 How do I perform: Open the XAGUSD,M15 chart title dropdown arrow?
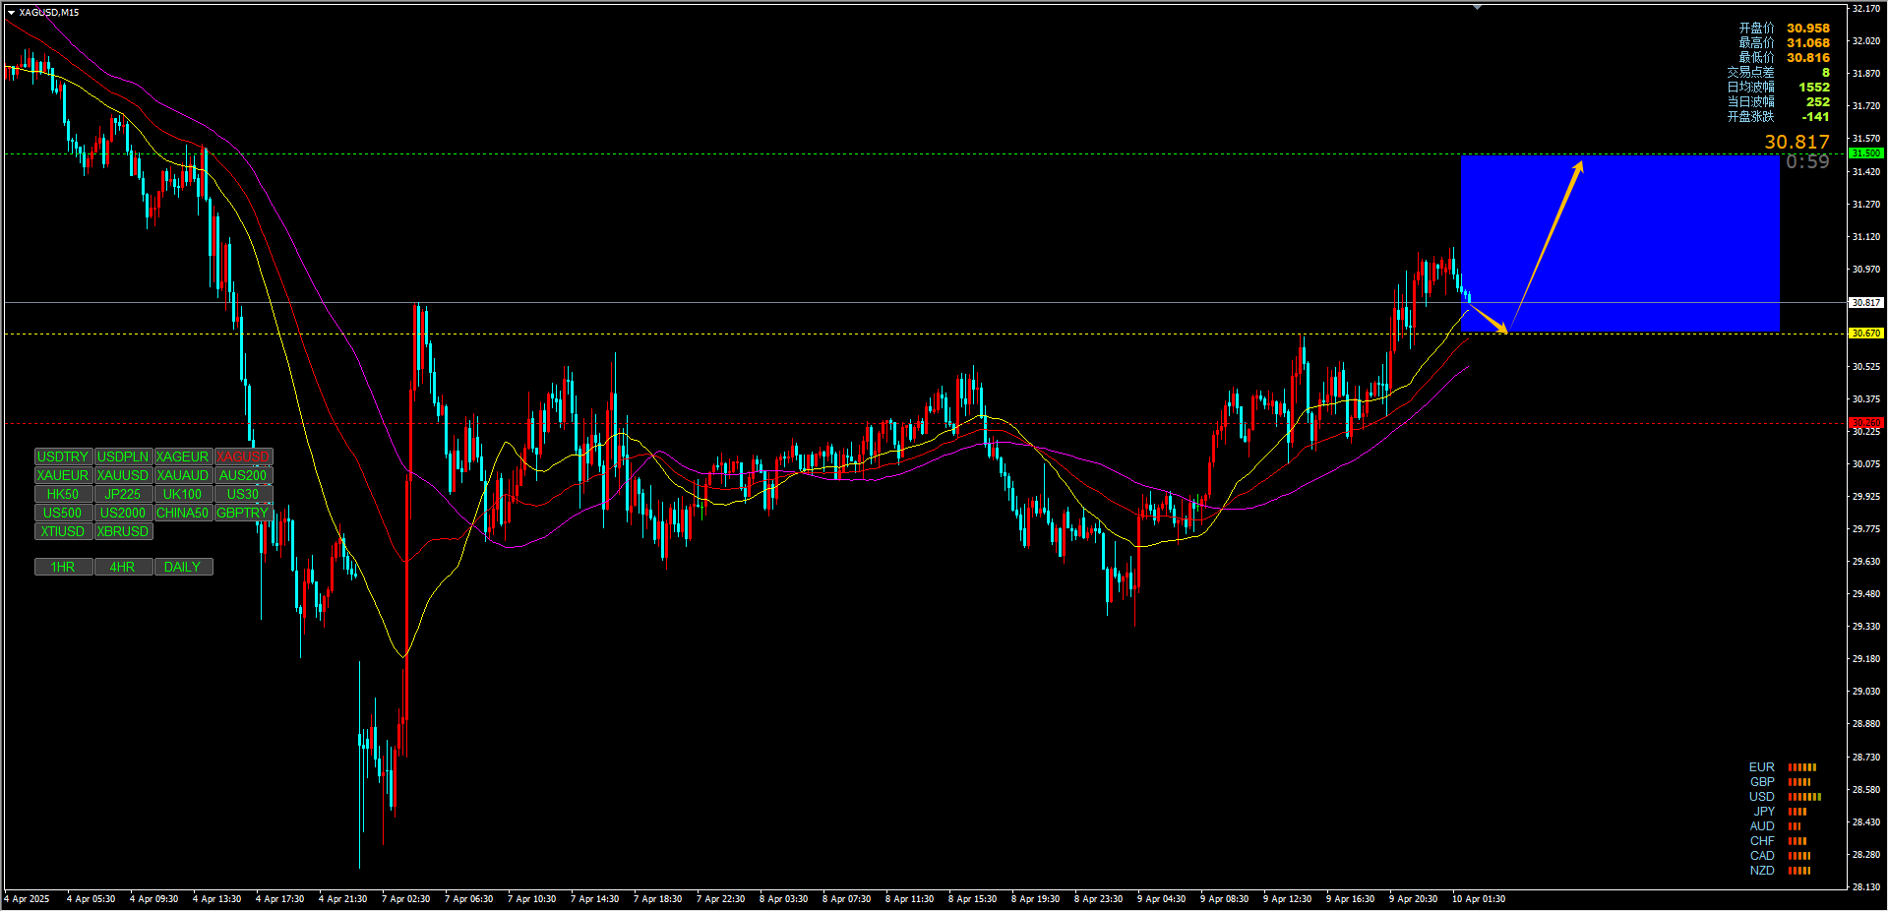(x=11, y=13)
